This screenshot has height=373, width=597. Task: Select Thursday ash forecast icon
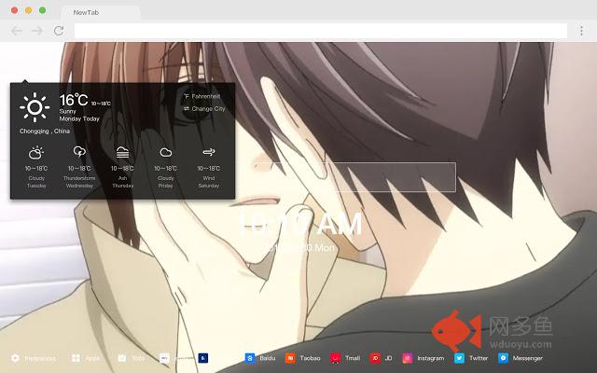(122, 152)
